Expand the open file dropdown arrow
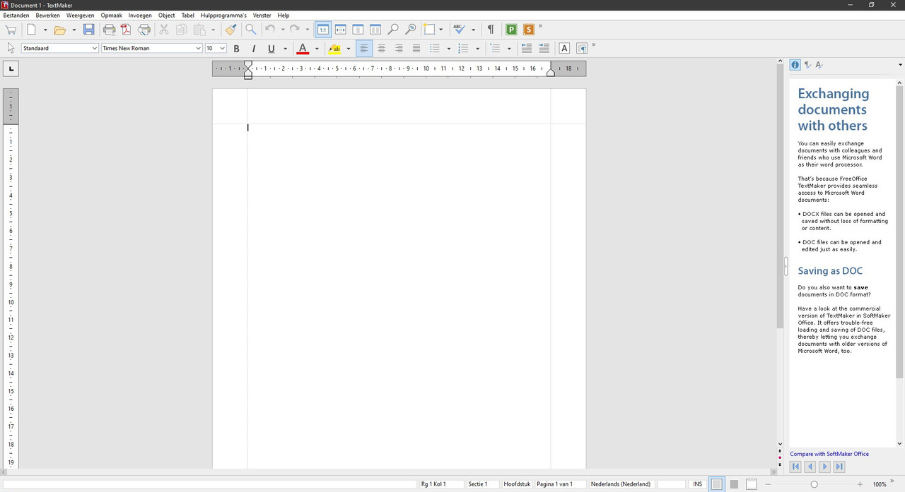 pyautogui.click(x=74, y=30)
